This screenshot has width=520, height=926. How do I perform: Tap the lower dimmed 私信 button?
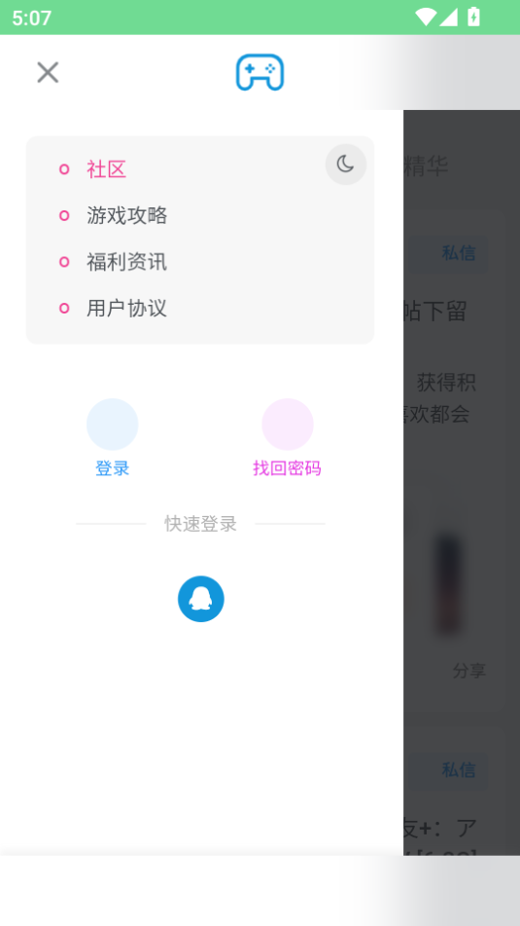459,770
